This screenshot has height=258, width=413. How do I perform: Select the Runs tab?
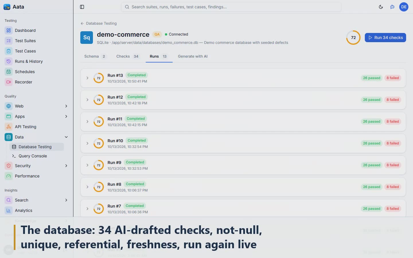(159, 56)
